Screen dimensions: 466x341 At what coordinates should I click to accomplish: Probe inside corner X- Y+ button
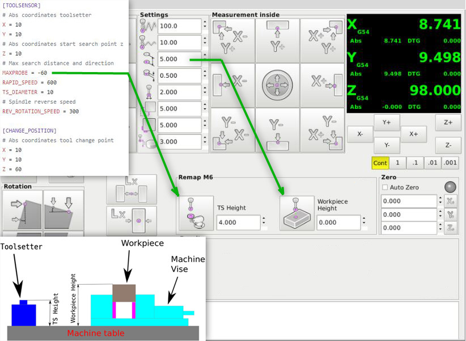click(x=232, y=41)
